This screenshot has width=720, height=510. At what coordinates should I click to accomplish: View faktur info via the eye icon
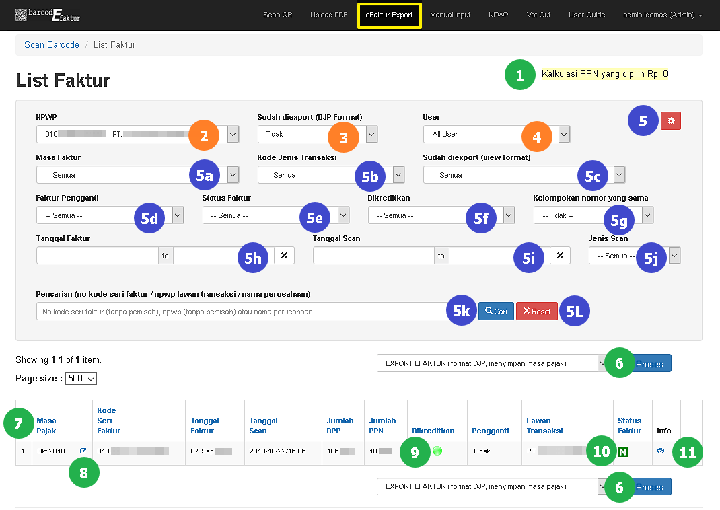(661, 451)
